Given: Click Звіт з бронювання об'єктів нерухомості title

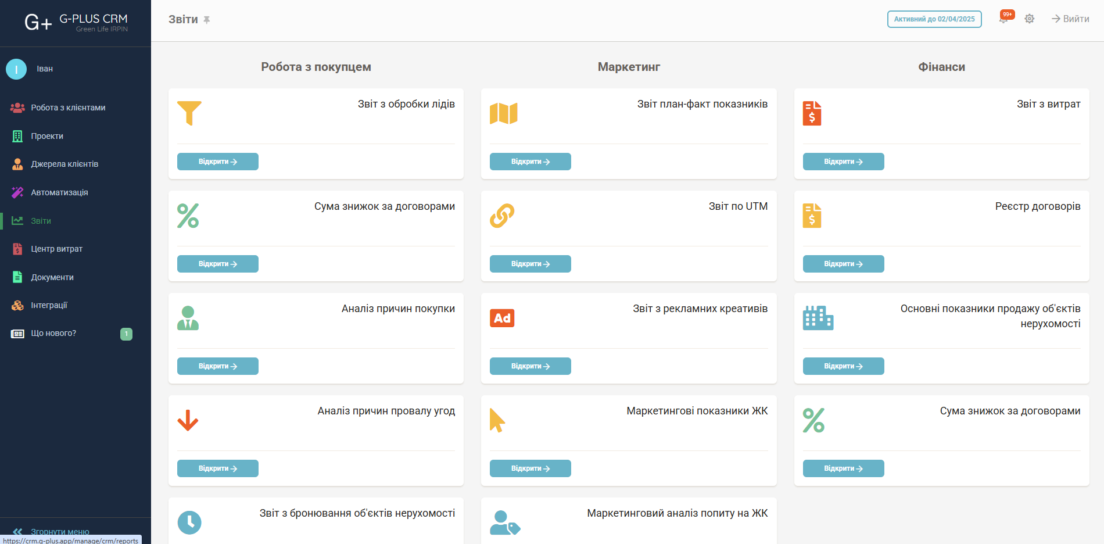Looking at the screenshot, I should 357,513.
